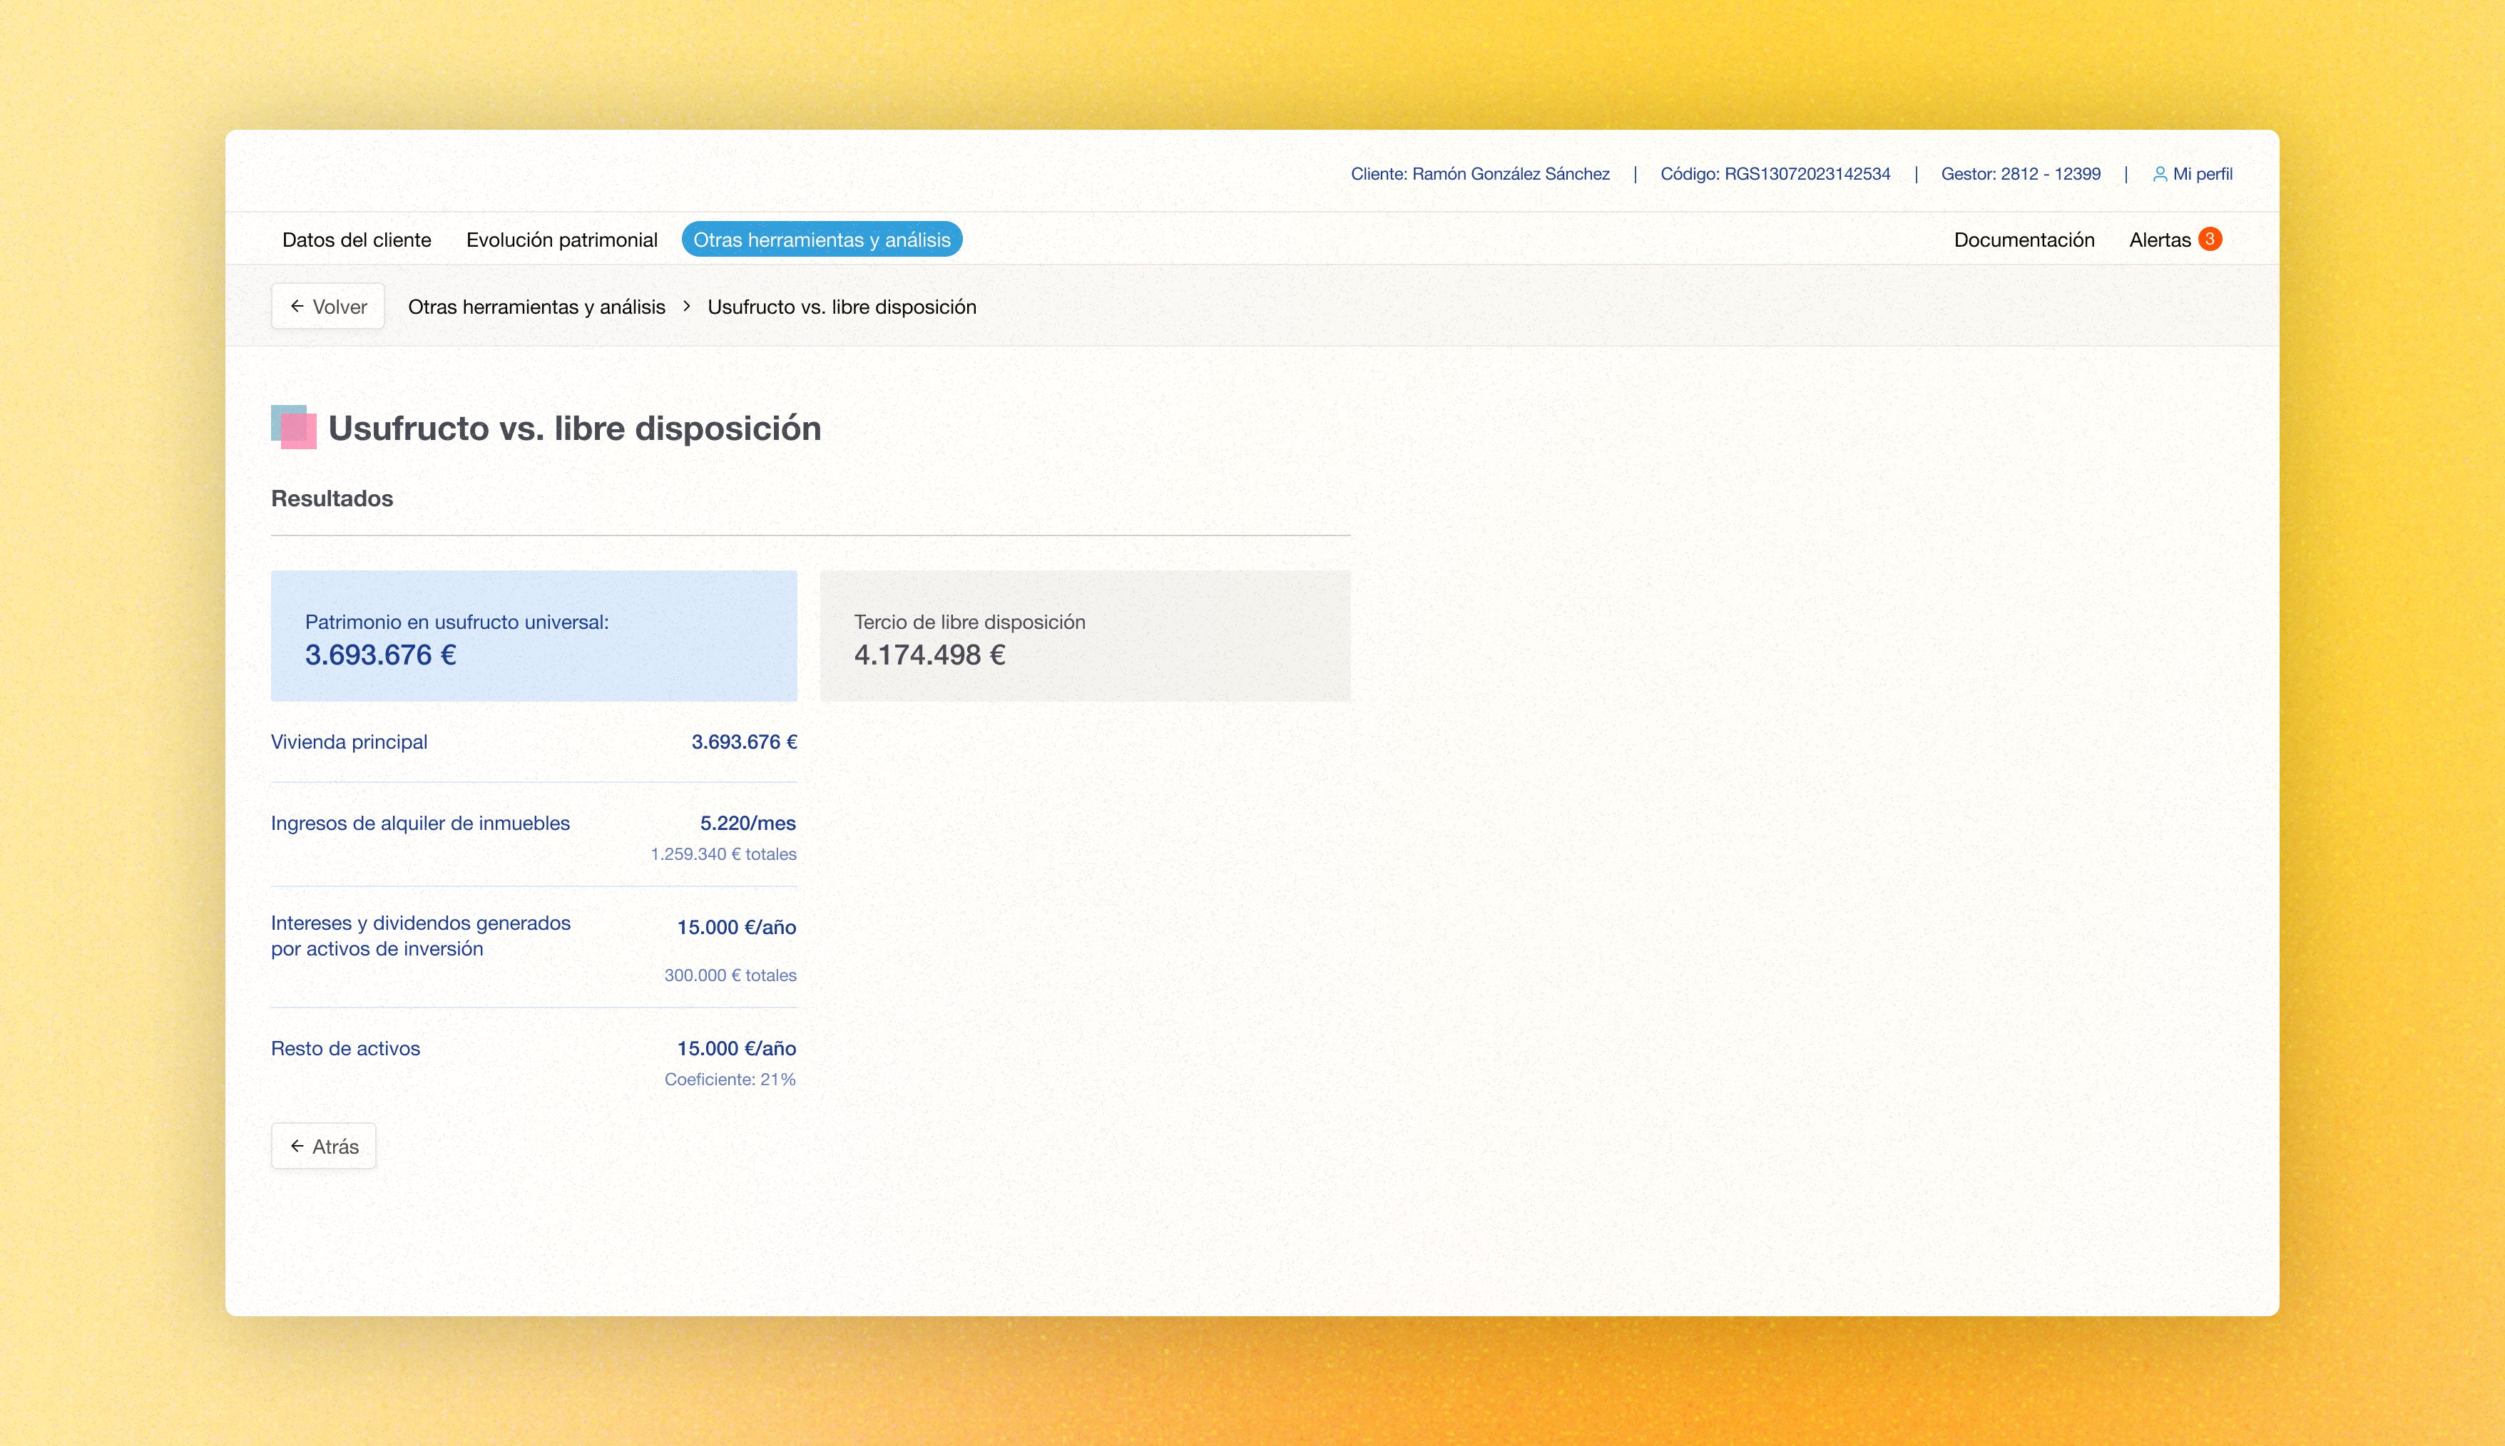Click the red alerts badge with 3
This screenshot has height=1446, width=2505.
(x=2210, y=240)
